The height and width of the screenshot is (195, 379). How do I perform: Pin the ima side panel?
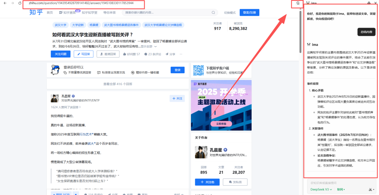coord(368,3)
